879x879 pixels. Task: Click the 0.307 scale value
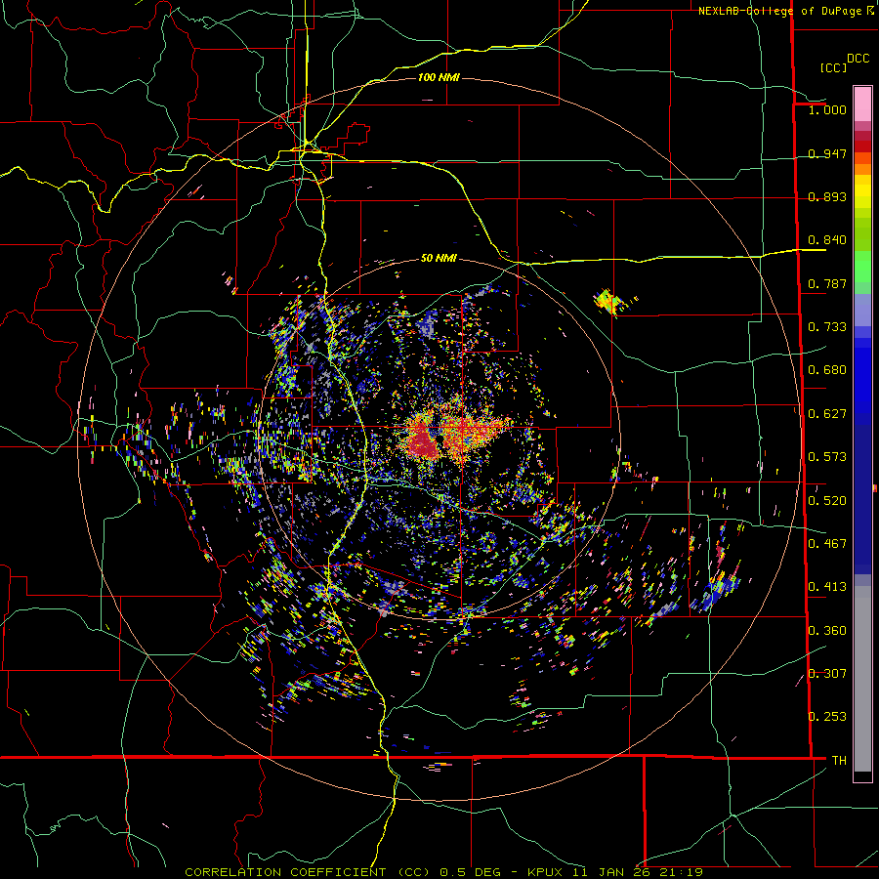(827, 674)
